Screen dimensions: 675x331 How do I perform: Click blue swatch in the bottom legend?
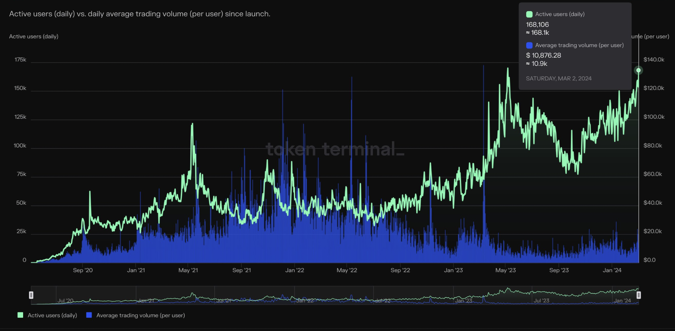(89, 315)
